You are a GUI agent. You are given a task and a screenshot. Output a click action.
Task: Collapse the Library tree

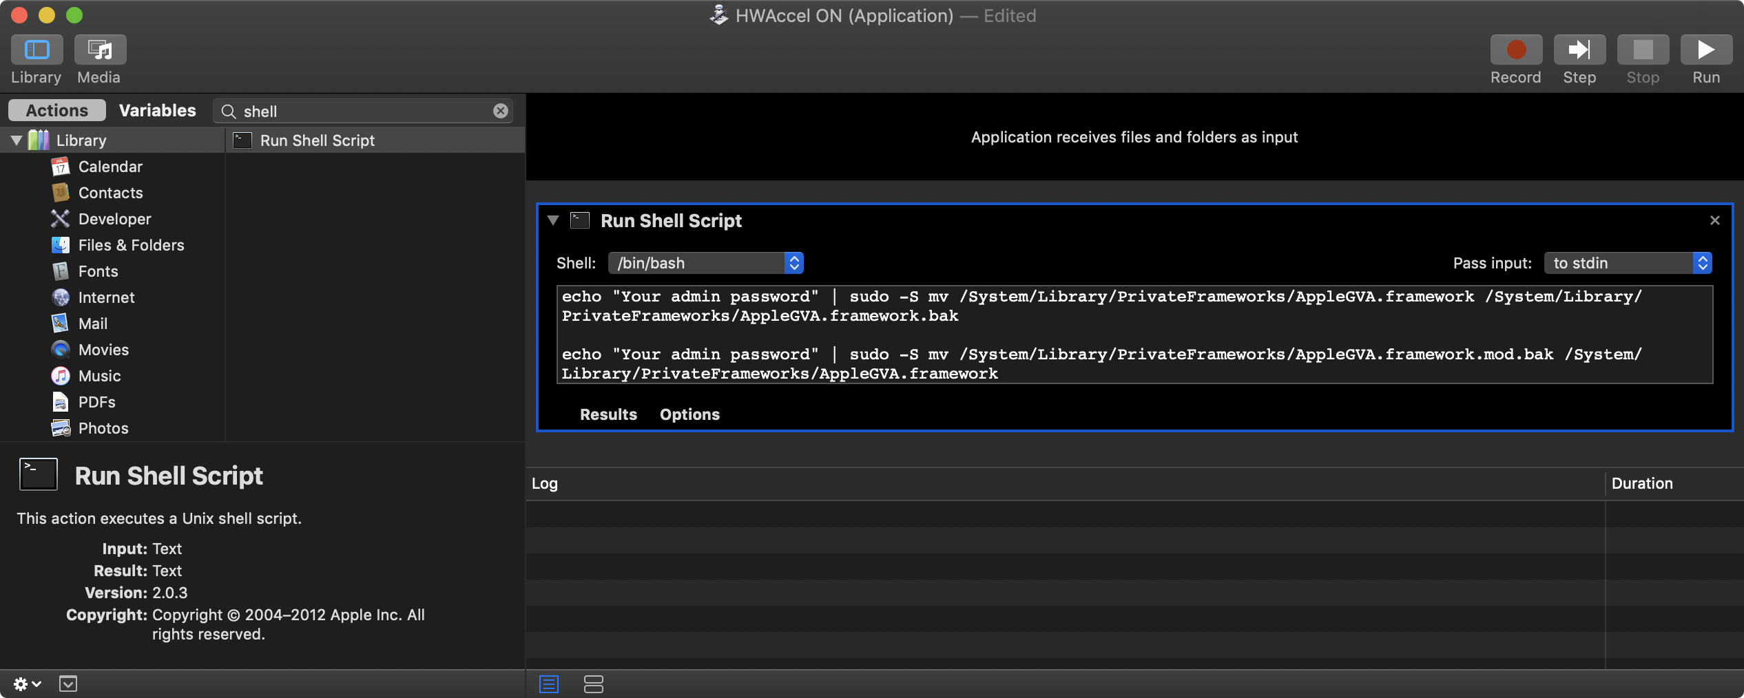point(17,140)
